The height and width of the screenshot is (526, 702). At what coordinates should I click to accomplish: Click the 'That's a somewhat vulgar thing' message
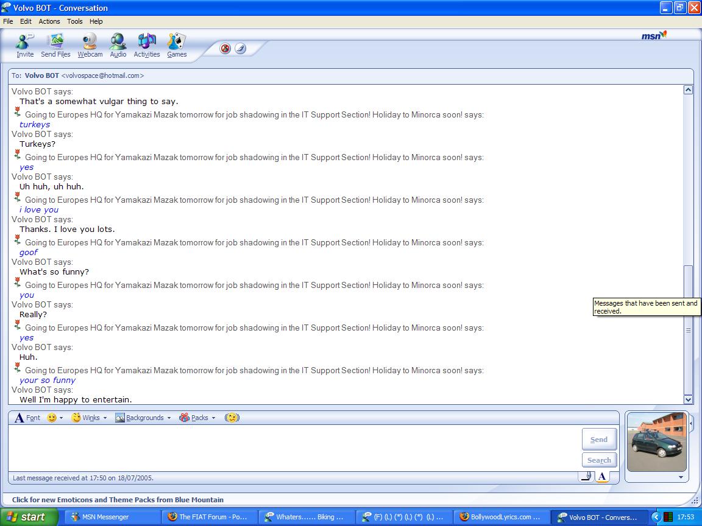pos(99,102)
